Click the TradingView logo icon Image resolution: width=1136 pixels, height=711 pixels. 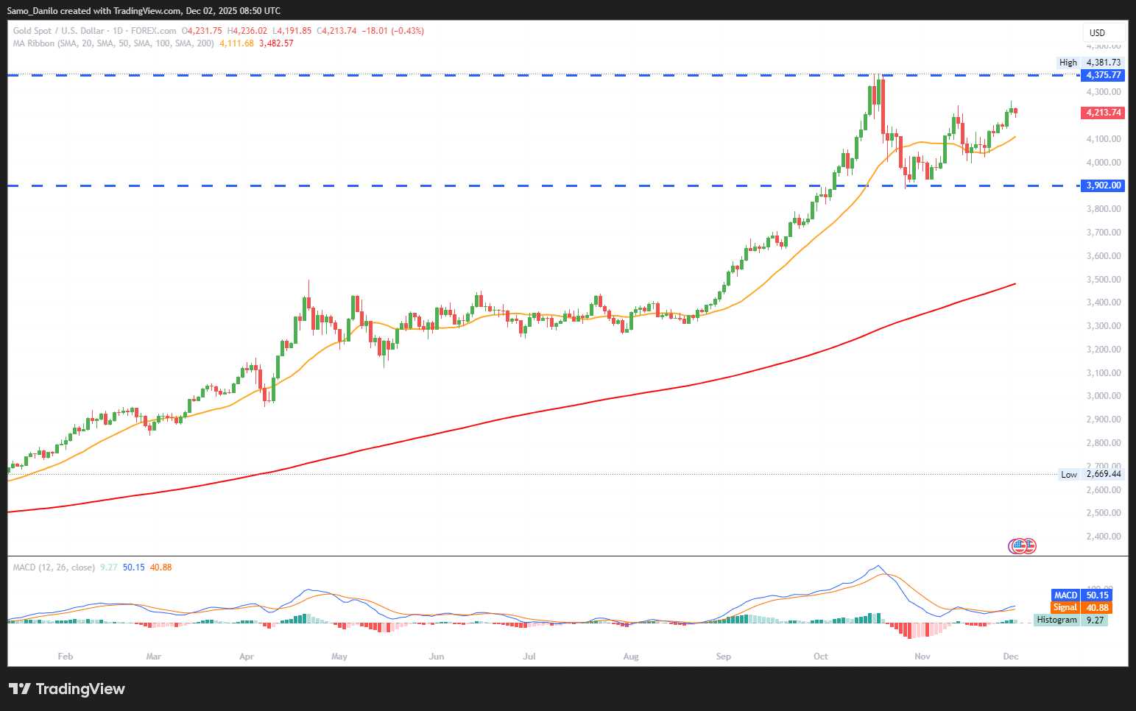point(20,689)
